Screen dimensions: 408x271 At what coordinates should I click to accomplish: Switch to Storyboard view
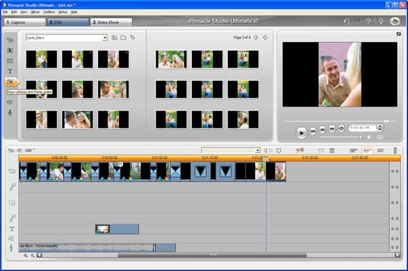354,150
